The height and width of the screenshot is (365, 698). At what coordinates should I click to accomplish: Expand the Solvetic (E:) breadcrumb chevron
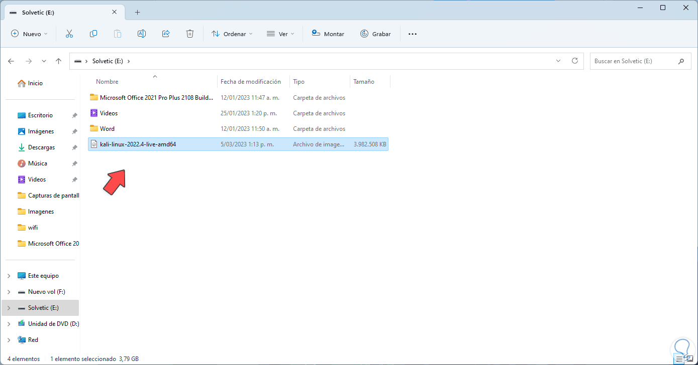tap(129, 61)
